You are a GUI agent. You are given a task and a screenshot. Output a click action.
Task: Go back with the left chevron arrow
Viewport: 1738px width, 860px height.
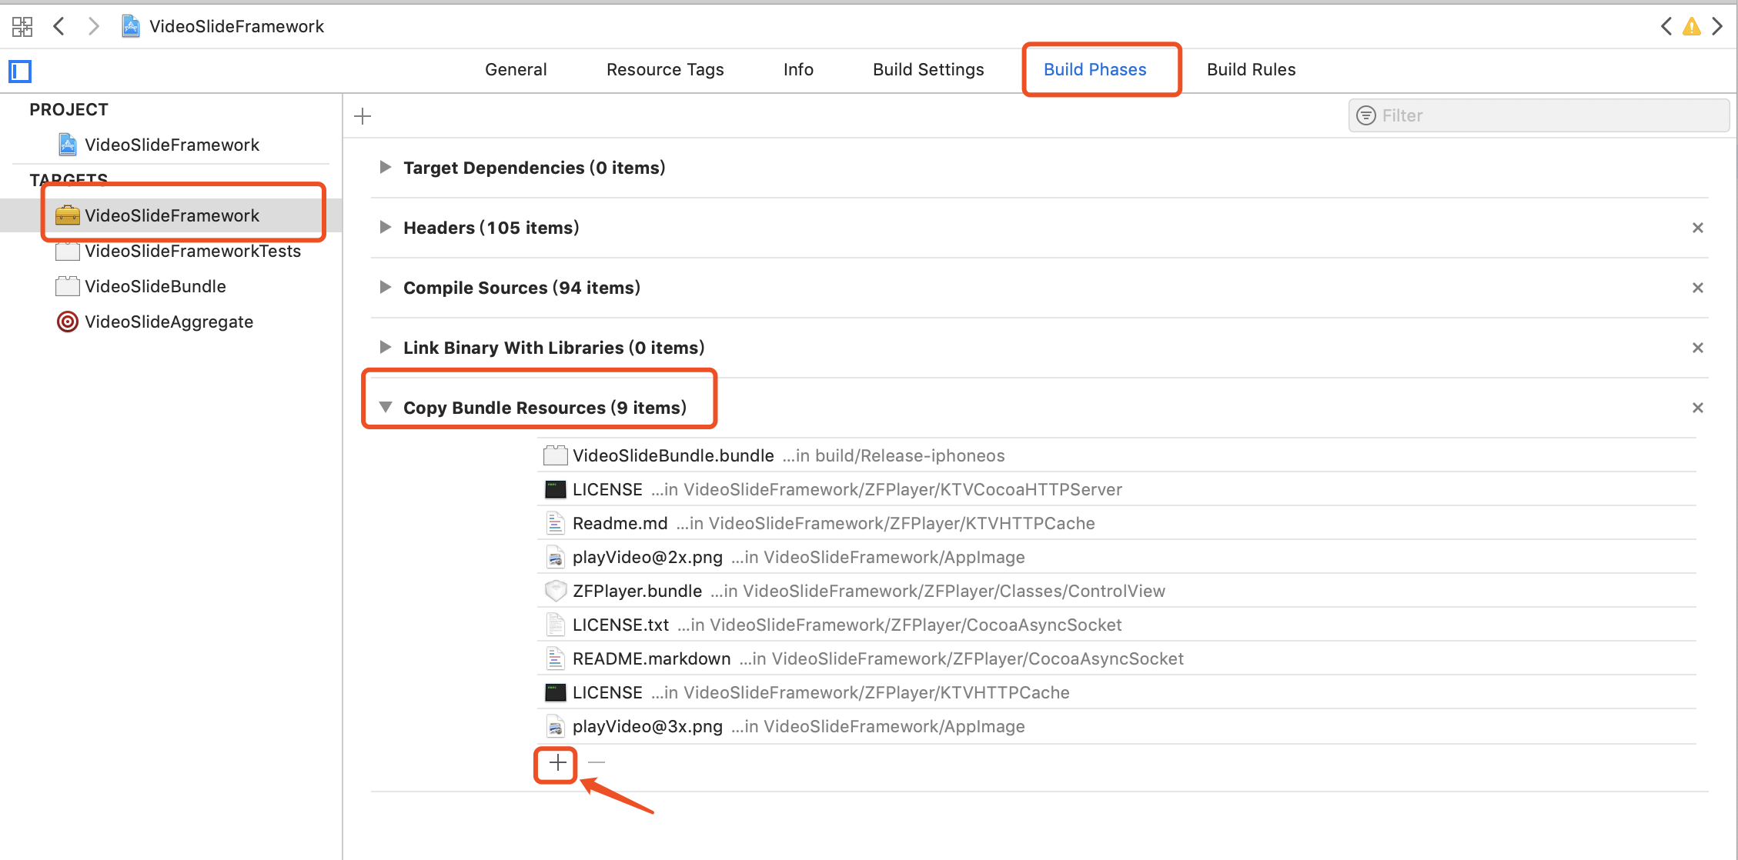tap(59, 27)
